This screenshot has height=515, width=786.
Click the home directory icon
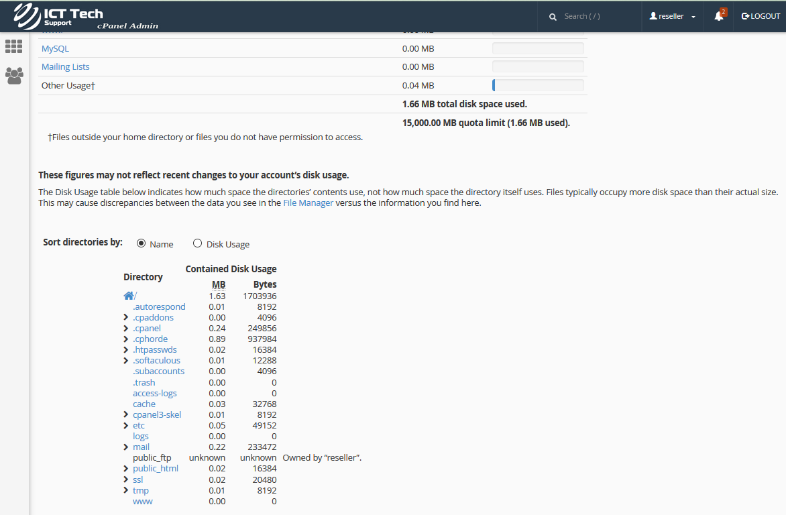coord(129,296)
